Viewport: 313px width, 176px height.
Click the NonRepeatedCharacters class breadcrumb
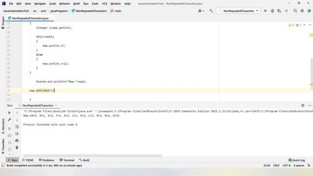(x=89, y=11)
